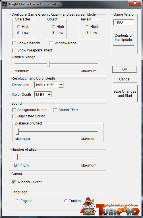Open the Color Depth dropdown
The width and height of the screenshot is (143, 218).
49,95
